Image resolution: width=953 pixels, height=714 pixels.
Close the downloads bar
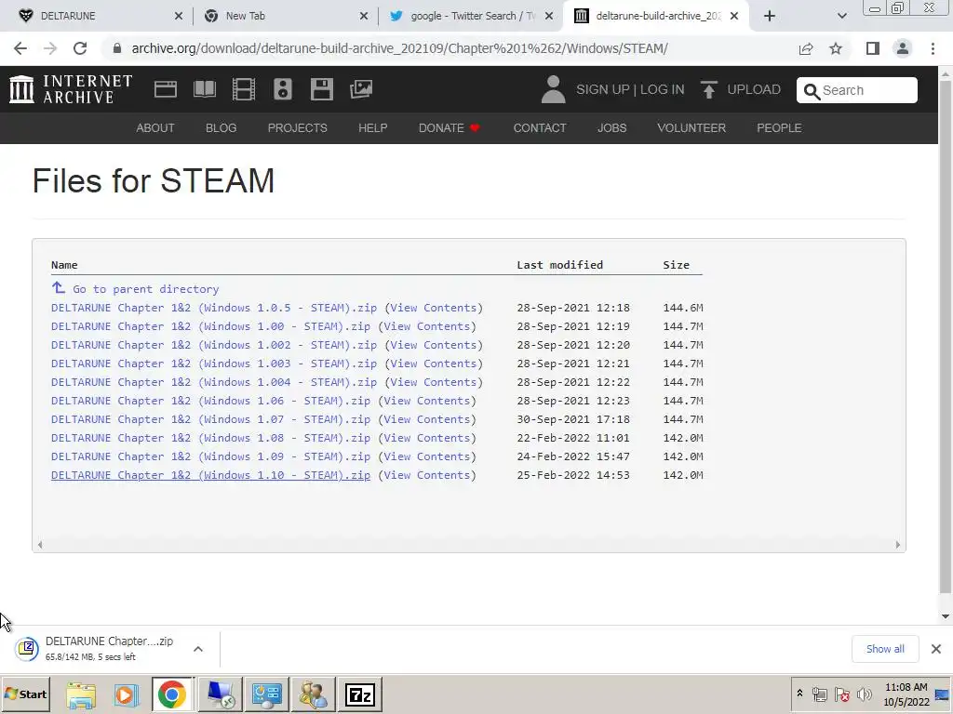coord(936,649)
